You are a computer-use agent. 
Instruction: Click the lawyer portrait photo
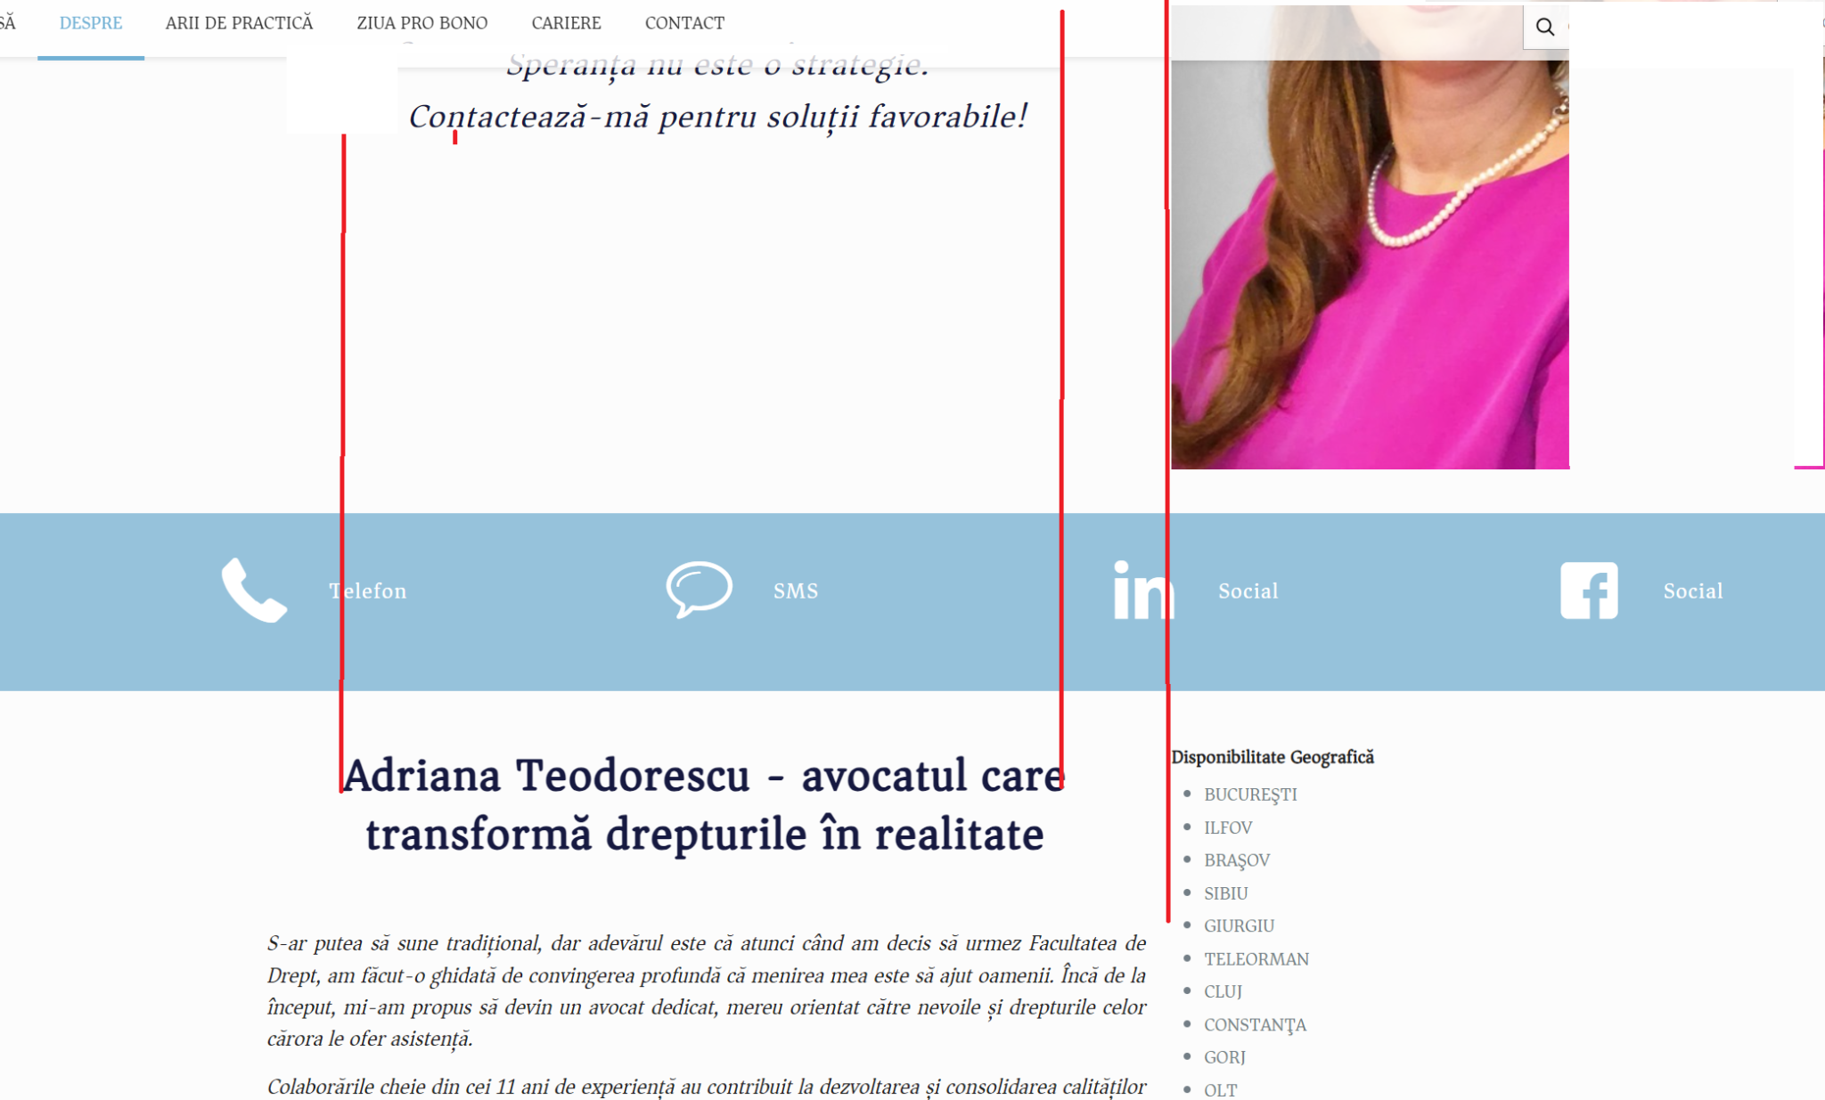(1370, 267)
